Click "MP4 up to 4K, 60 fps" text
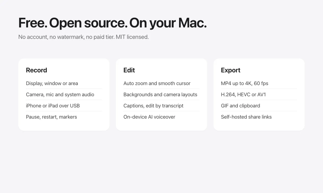The width and height of the screenshot is (323, 193). click(245, 84)
